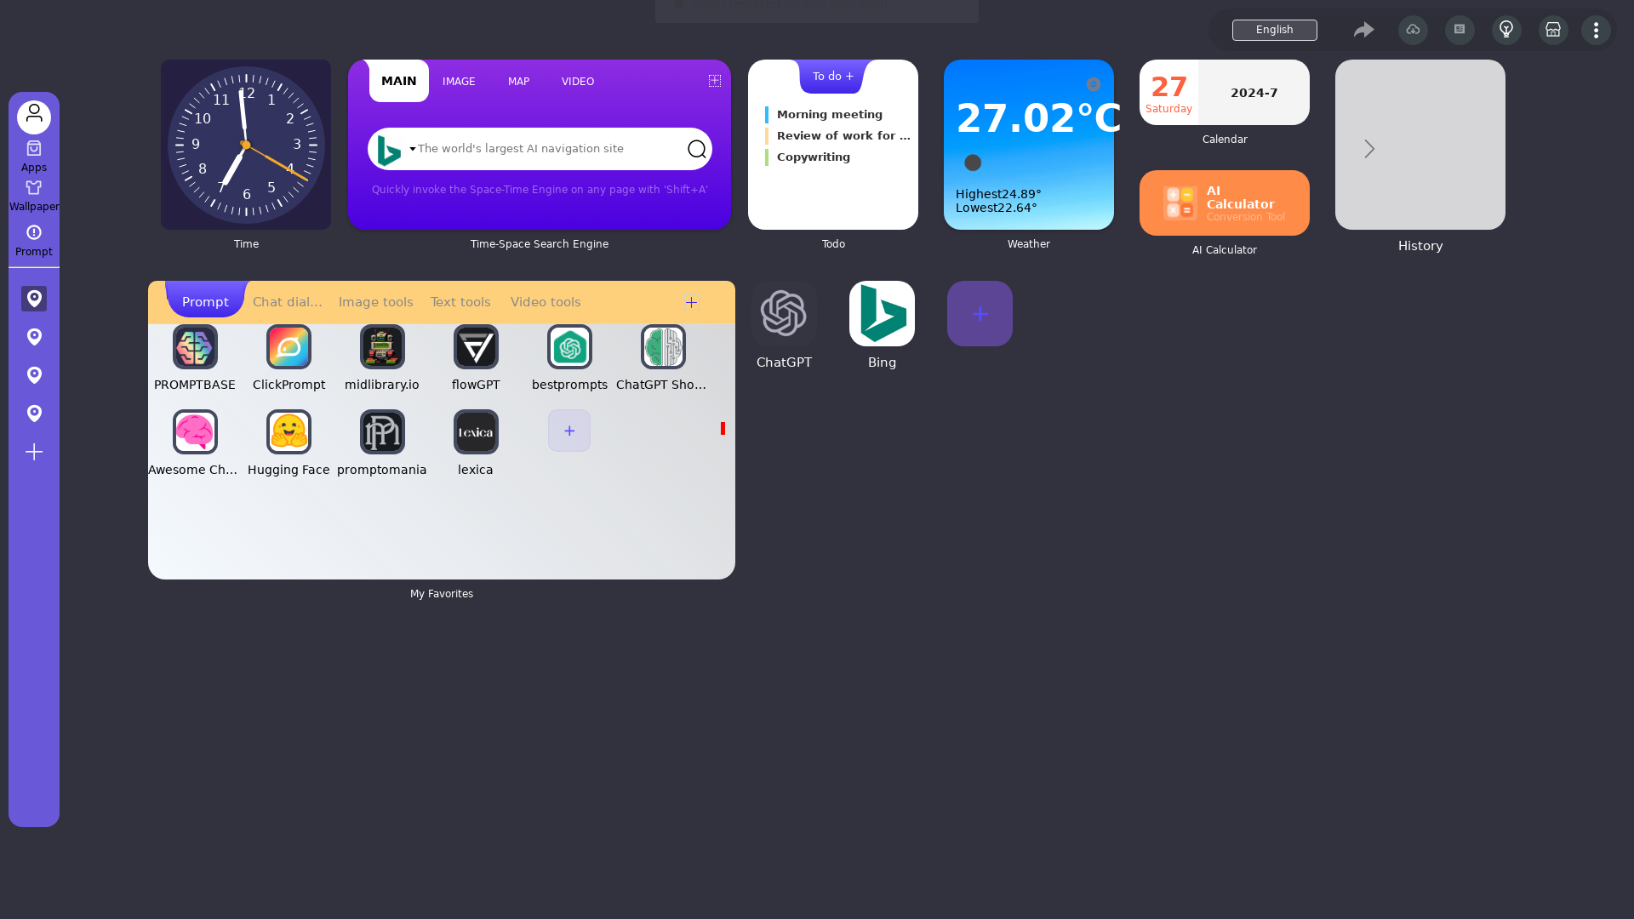Select the second location pin page

(x=34, y=337)
